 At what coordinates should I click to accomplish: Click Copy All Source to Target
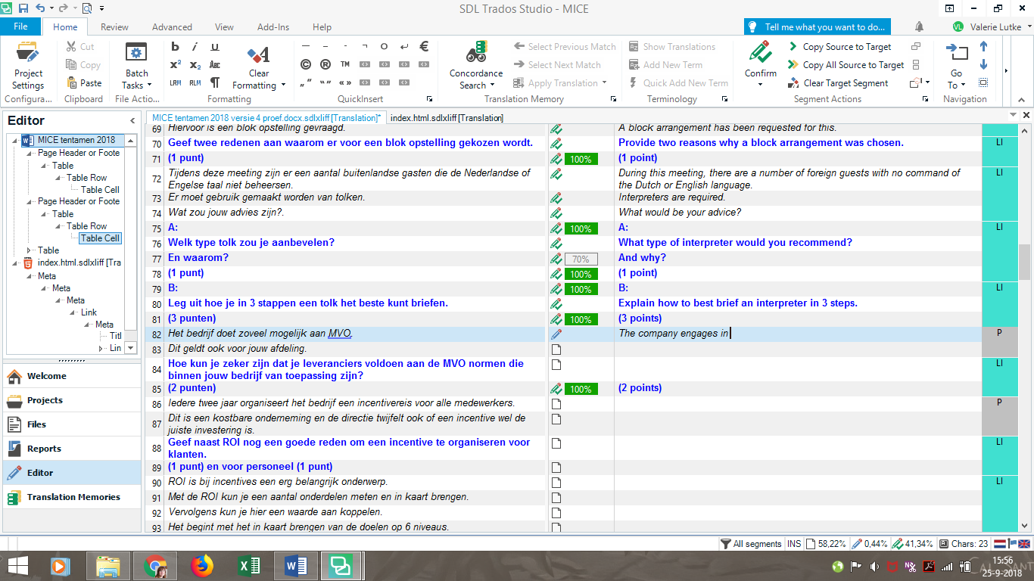pos(846,65)
